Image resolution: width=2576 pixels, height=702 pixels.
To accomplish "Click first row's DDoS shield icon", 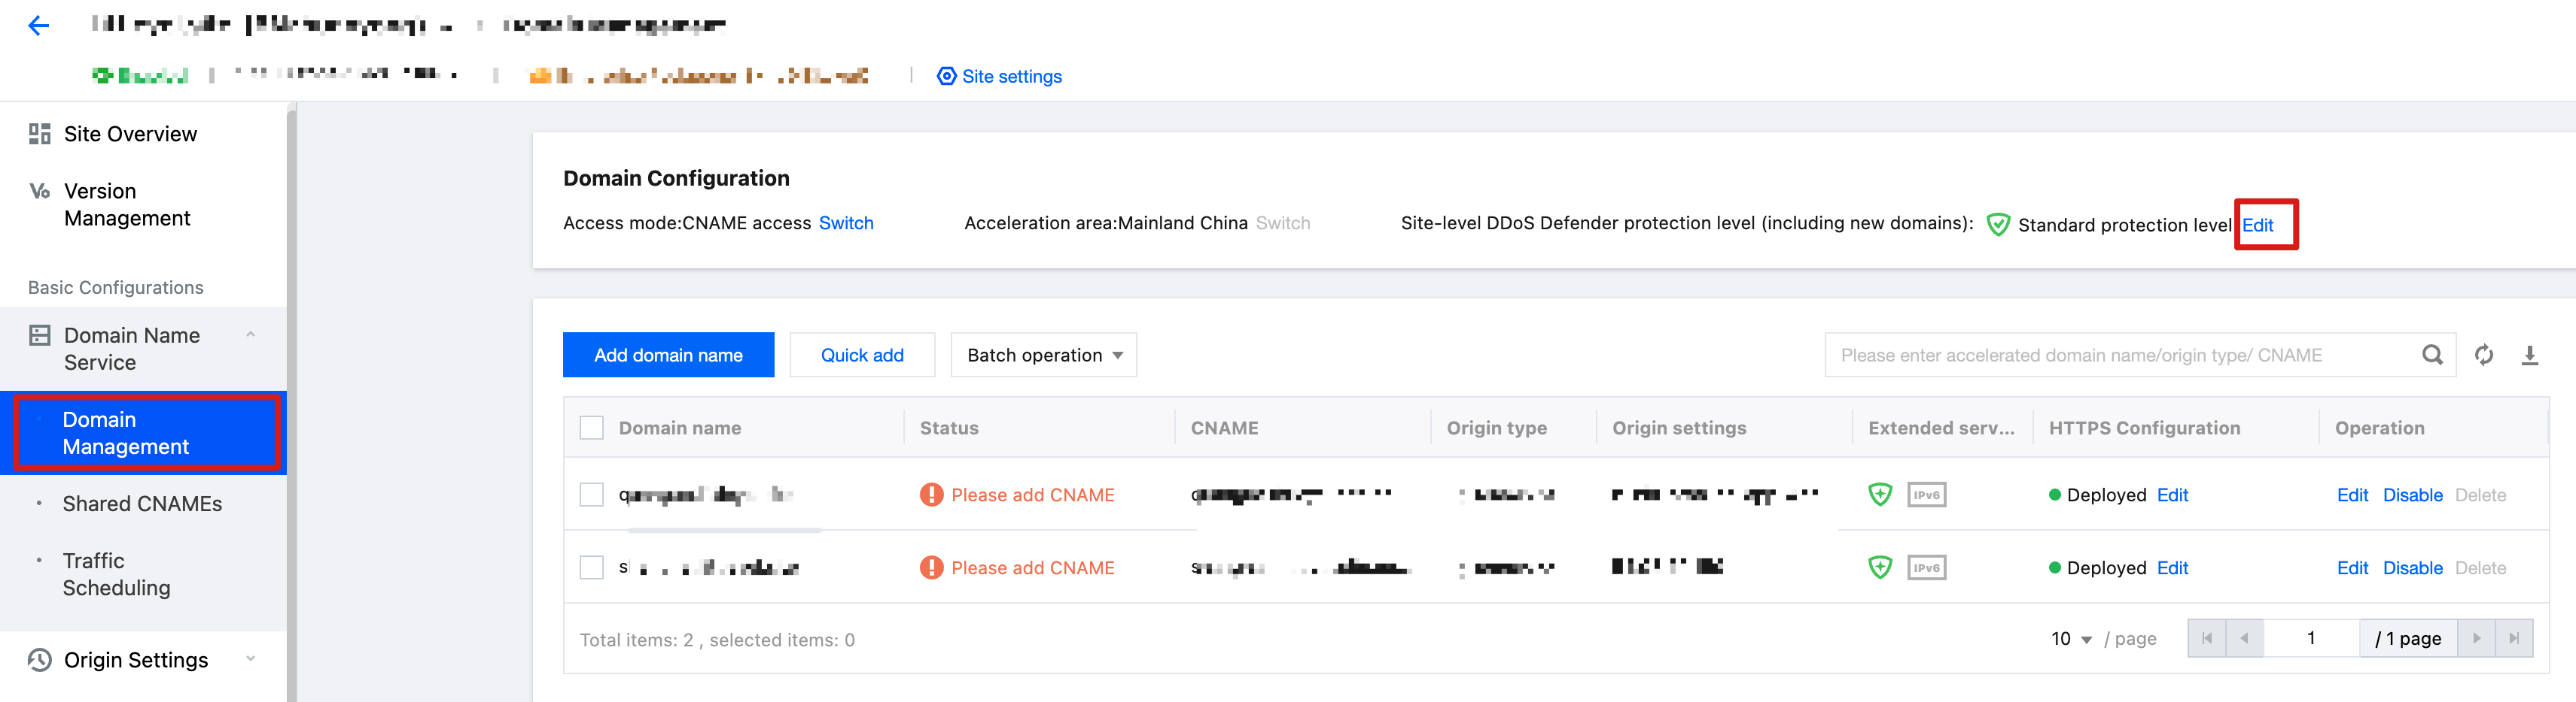I will [1879, 495].
